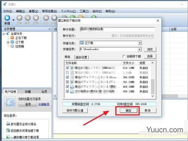Image resolution: width=188 pixels, height=141 pixels.
Task: Click the 选择 button
Action: pos(150,56)
